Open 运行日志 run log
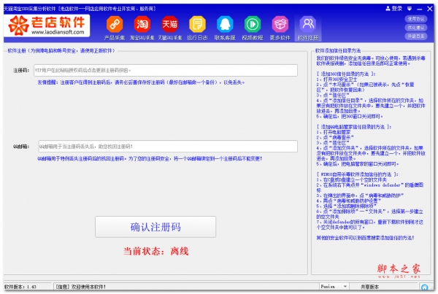The image size is (438, 294). point(198,28)
